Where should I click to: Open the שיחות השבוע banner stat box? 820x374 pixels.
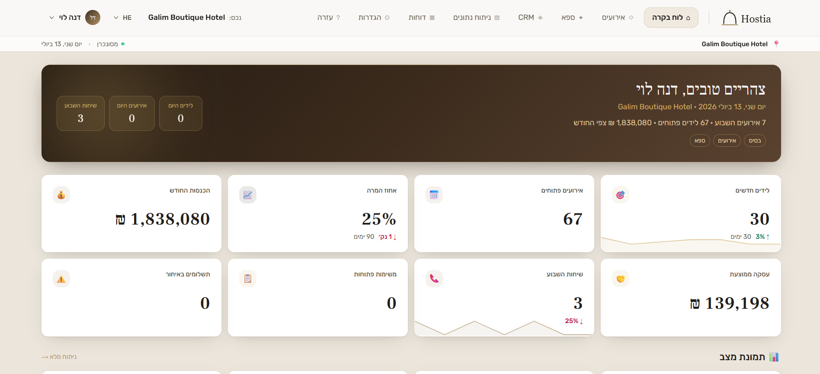point(80,113)
